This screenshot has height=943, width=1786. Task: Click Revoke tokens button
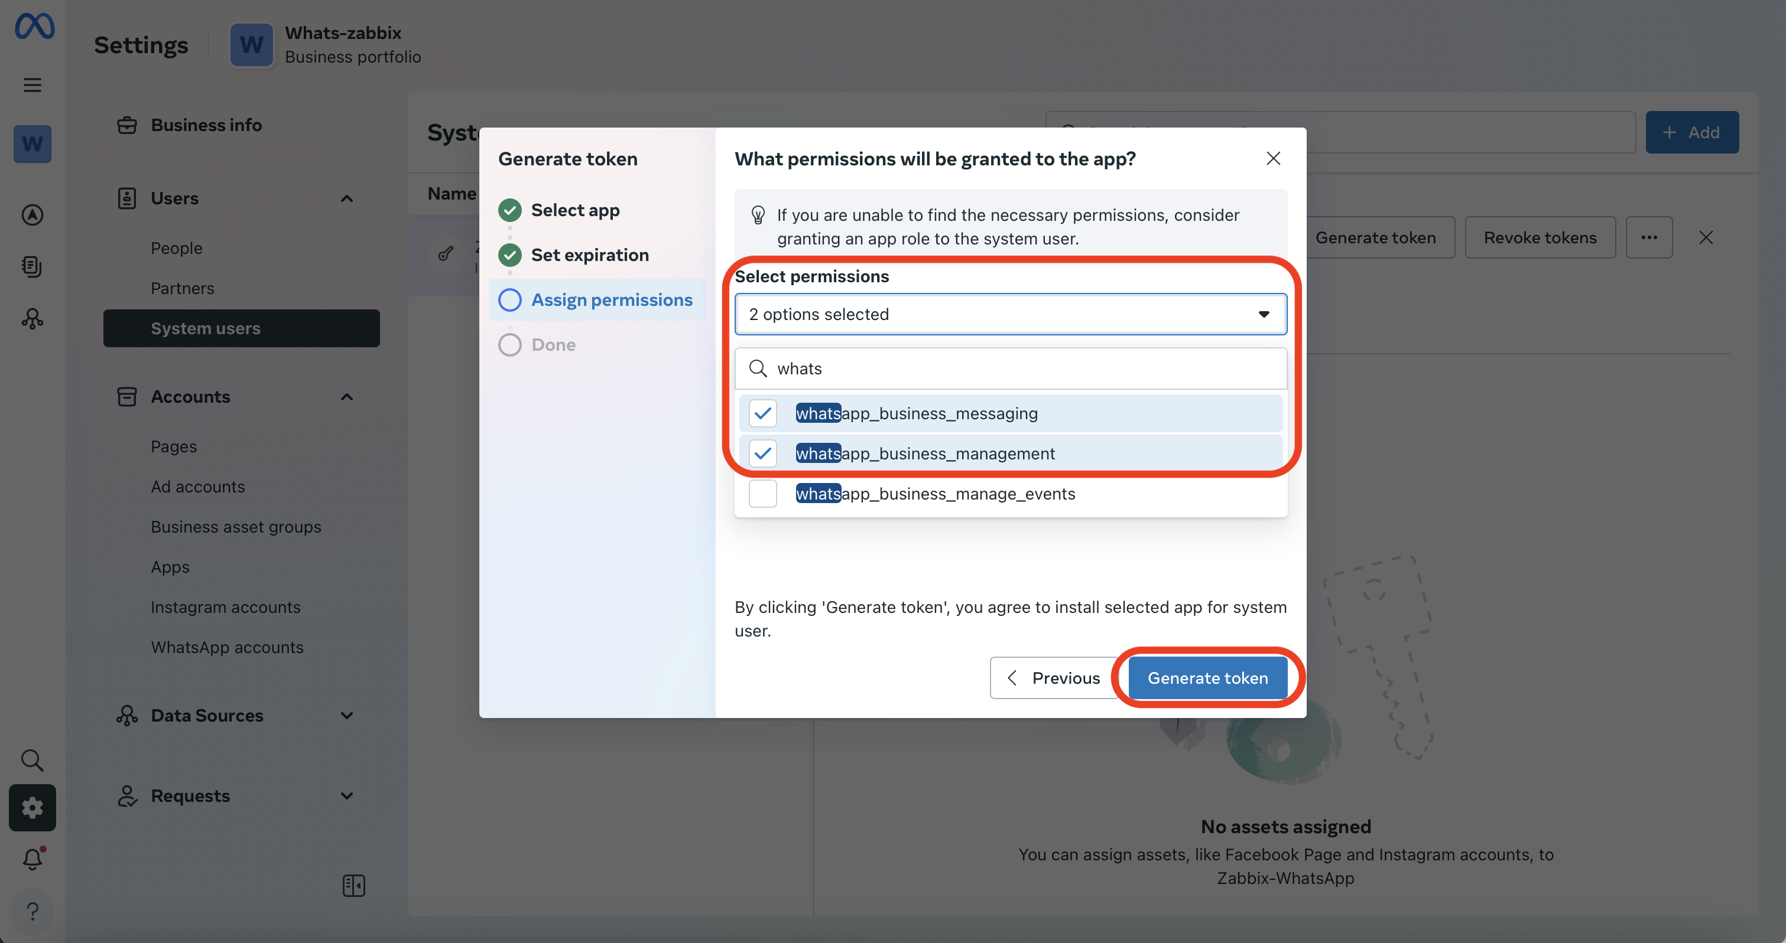click(x=1541, y=237)
